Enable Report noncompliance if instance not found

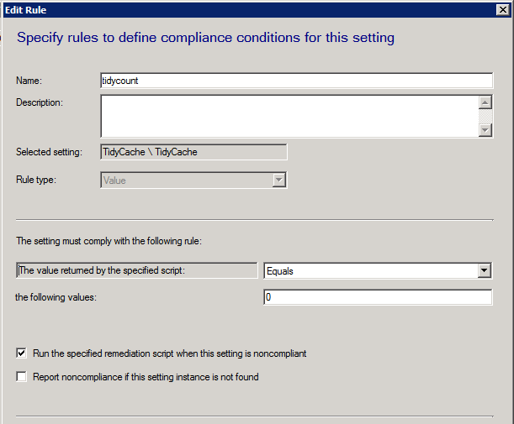(22, 377)
